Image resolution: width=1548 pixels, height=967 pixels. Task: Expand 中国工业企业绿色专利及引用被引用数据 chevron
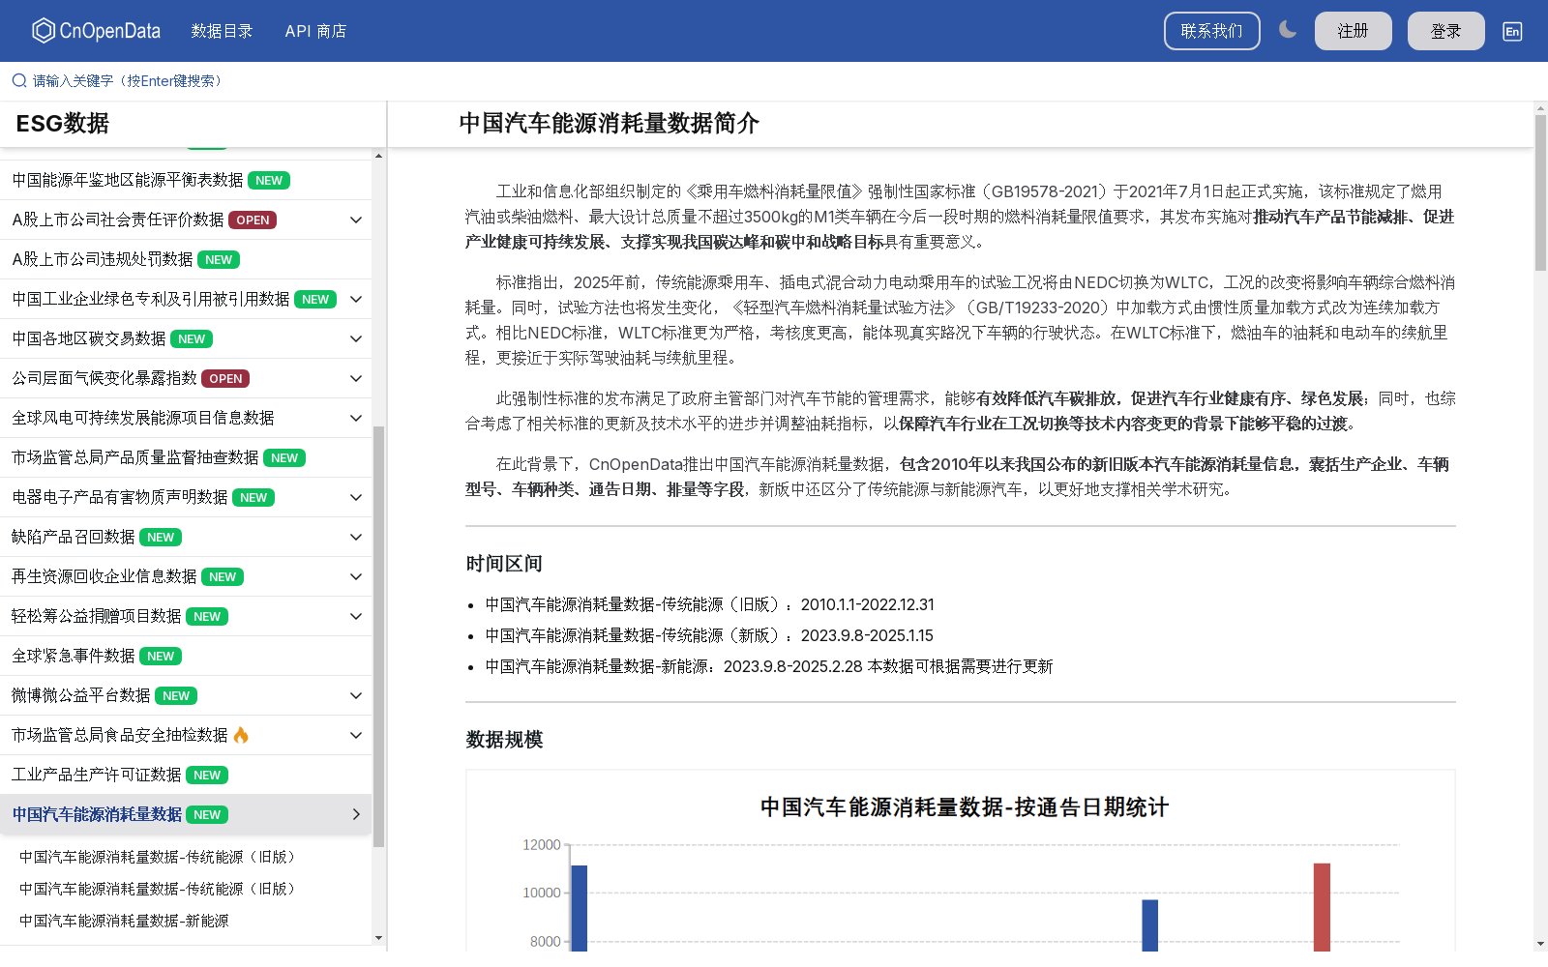point(356,299)
